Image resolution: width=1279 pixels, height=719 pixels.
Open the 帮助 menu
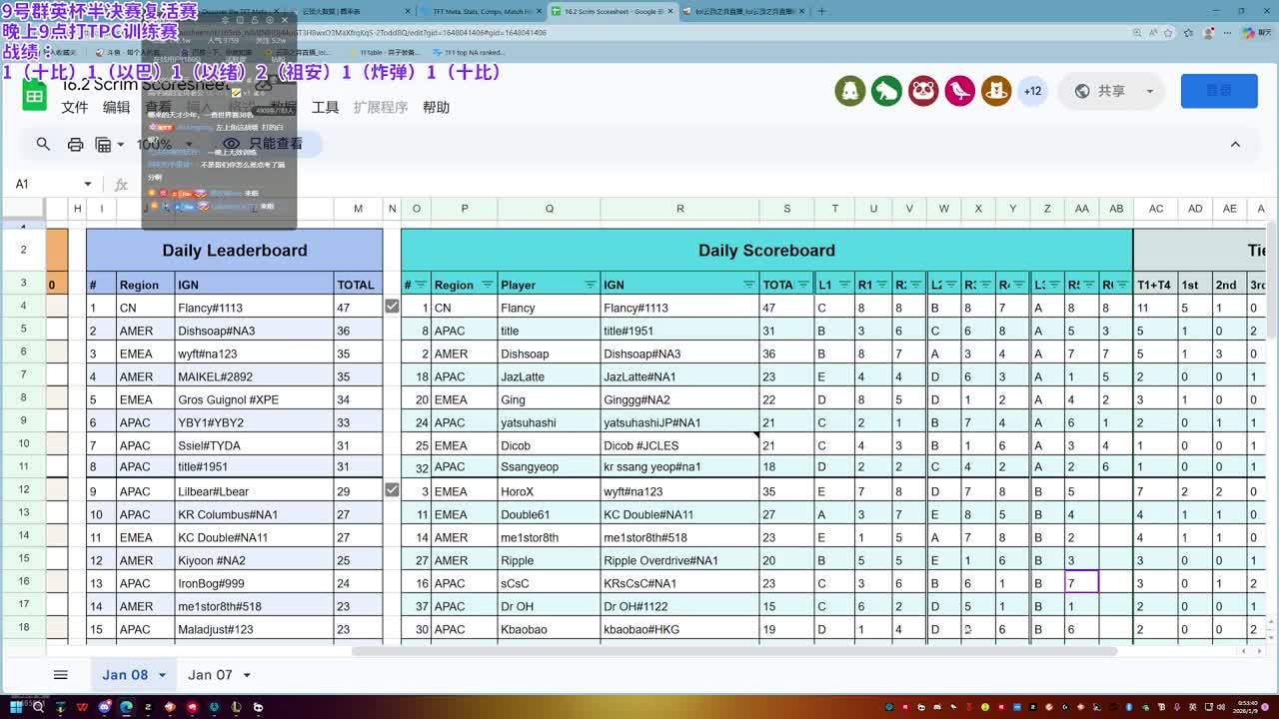point(436,108)
